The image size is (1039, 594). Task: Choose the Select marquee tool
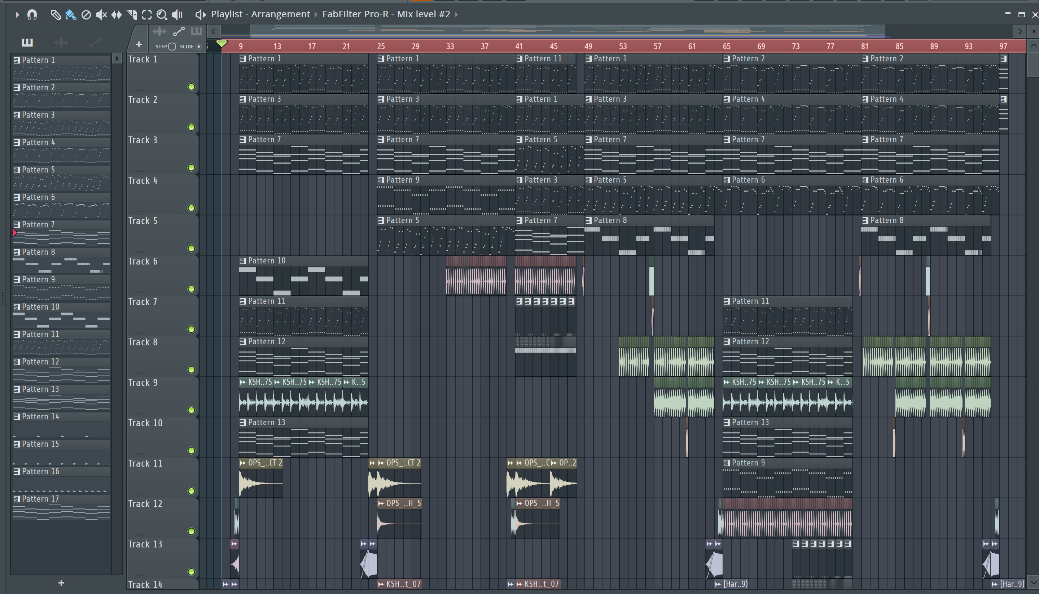point(147,15)
